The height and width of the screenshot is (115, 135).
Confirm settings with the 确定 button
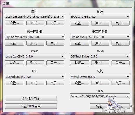point(99,106)
